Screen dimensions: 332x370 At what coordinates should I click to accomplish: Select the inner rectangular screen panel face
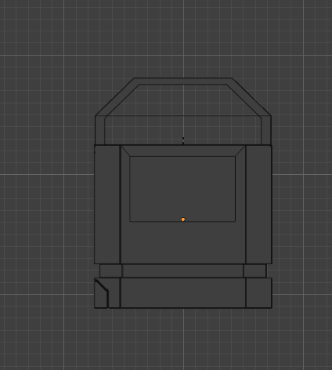coord(182,189)
